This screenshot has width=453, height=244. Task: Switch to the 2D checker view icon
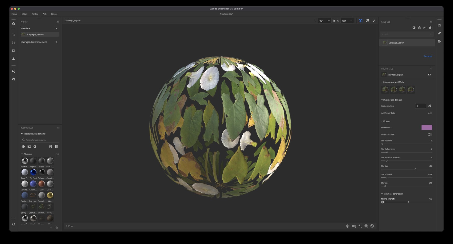pyautogui.click(x=367, y=21)
